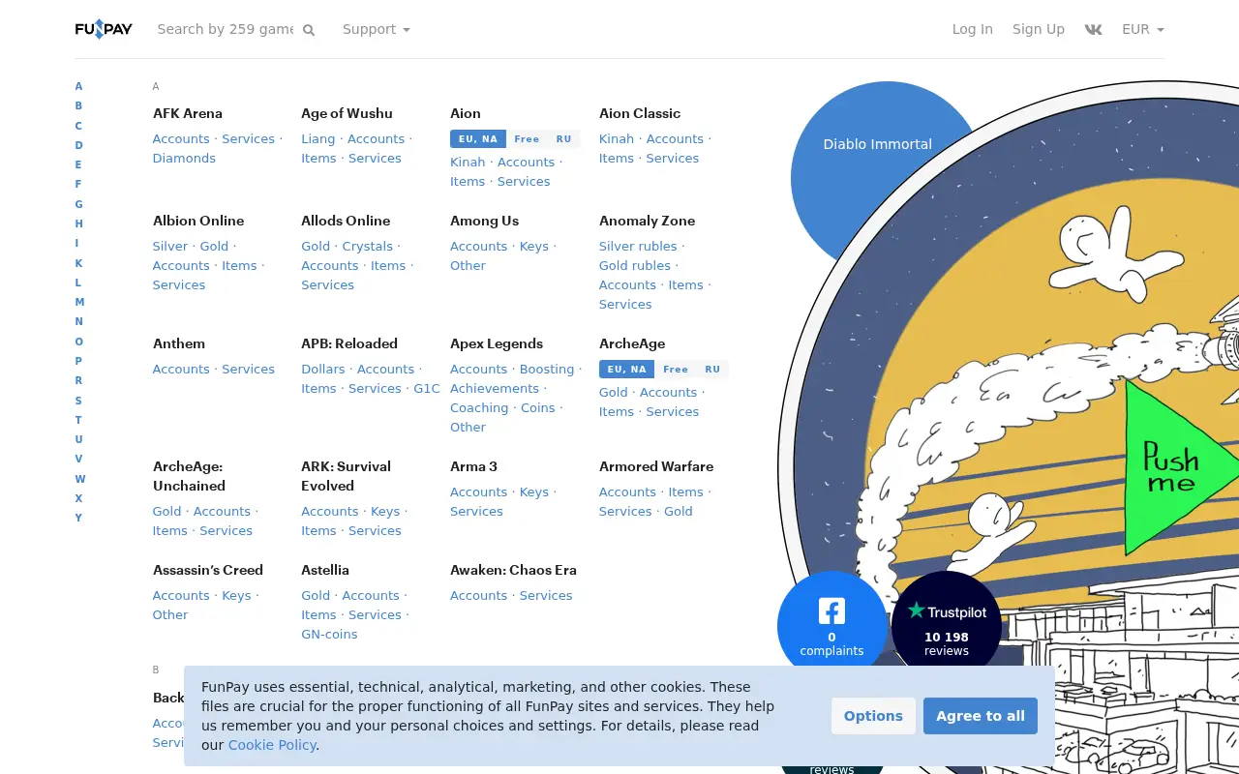Open the Trustpilot reviews badge
Viewport: 1239px width, 774px height.
(x=947, y=625)
